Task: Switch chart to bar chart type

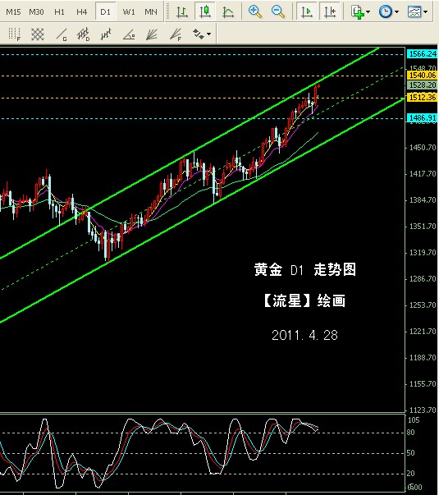Action: point(182,11)
